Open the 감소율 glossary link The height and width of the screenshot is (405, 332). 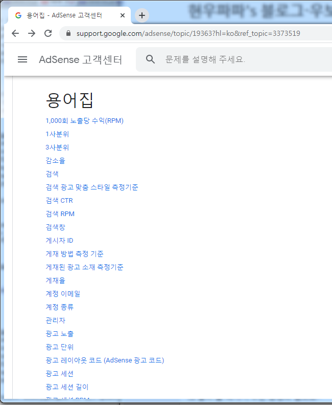tap(56, 161)
